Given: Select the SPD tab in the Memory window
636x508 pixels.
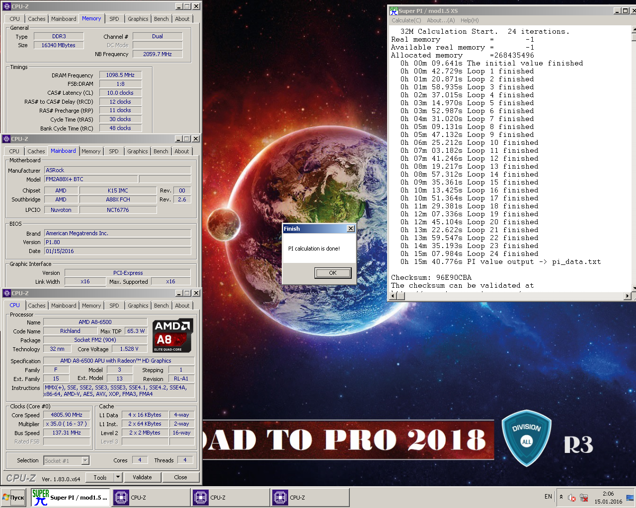Looking at the screenshot, I should (114, 19).
